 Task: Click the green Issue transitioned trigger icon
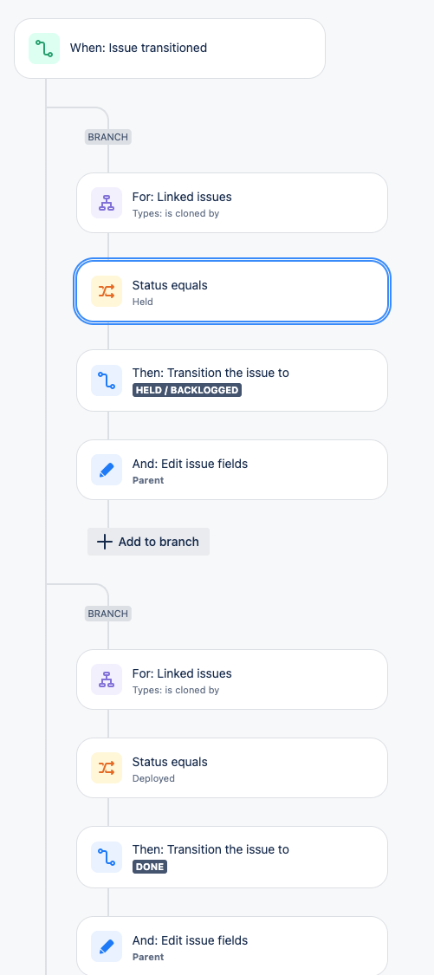click(44, 49)
